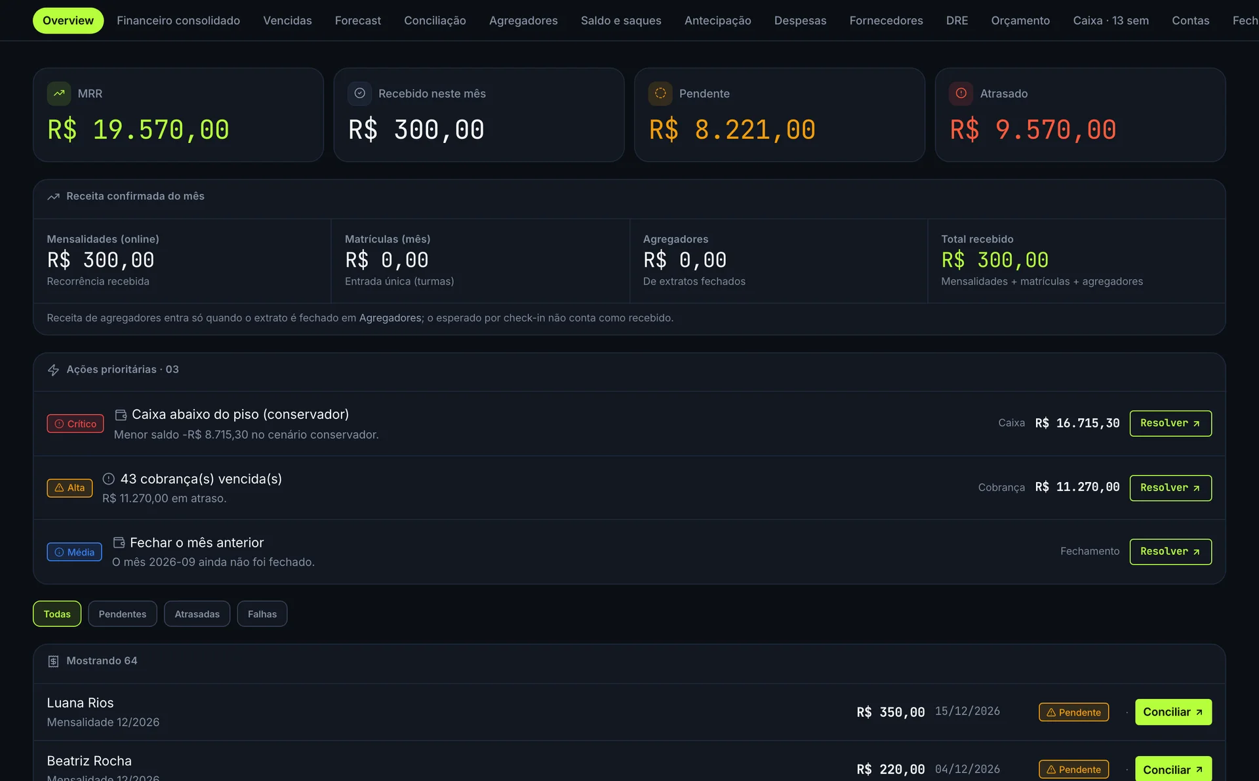1259x781 pixels.
Task: Conciliar the Beatriz Rocha payment
Action: pyautogui.click(x=1173, y=770)
